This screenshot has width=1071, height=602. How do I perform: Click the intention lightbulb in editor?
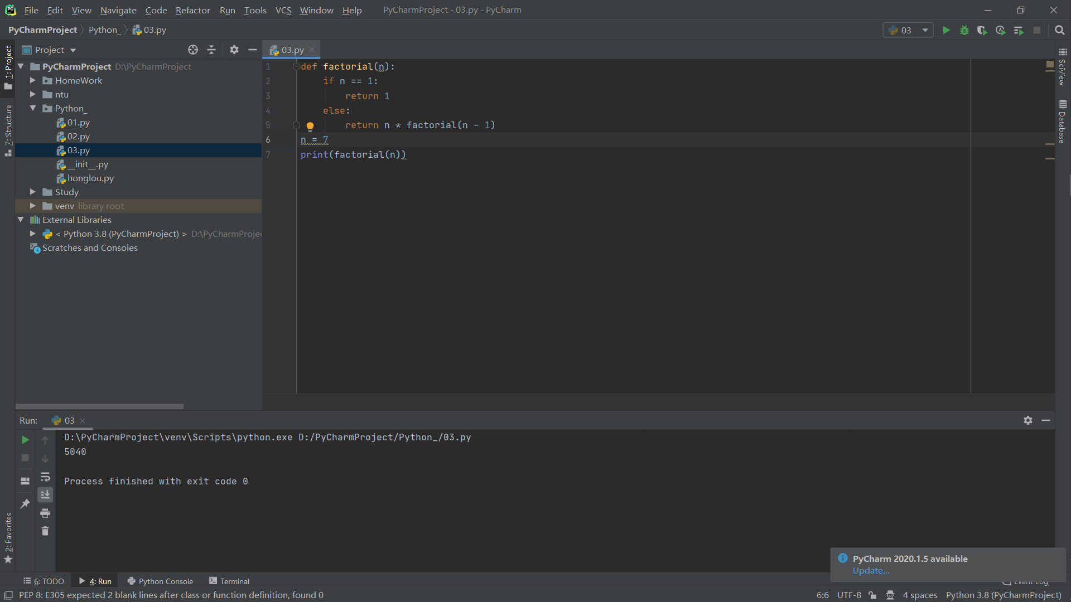[310, 126]
